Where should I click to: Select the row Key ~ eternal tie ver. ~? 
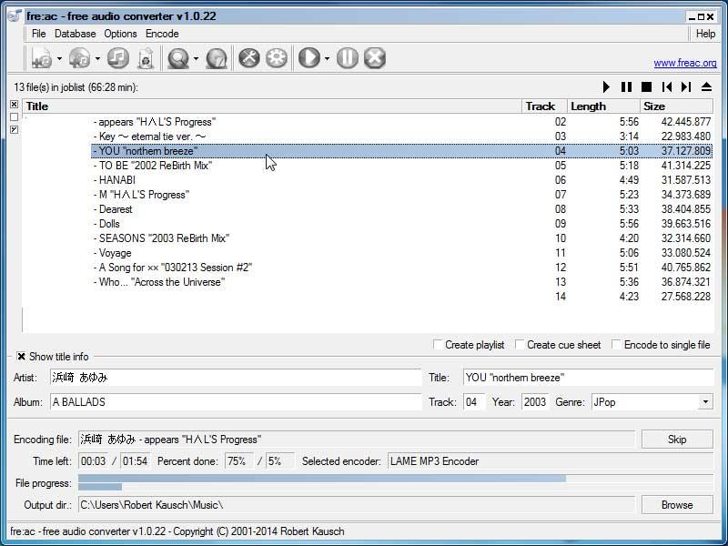(401, 136)
